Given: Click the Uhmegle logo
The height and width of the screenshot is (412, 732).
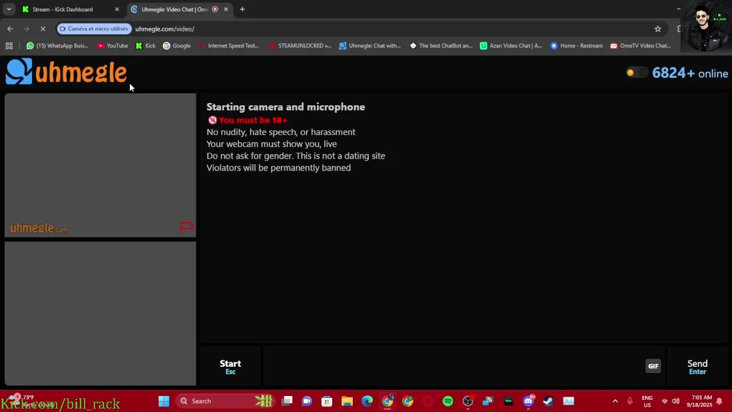Looking at the screenshot, I should point(66,72).
